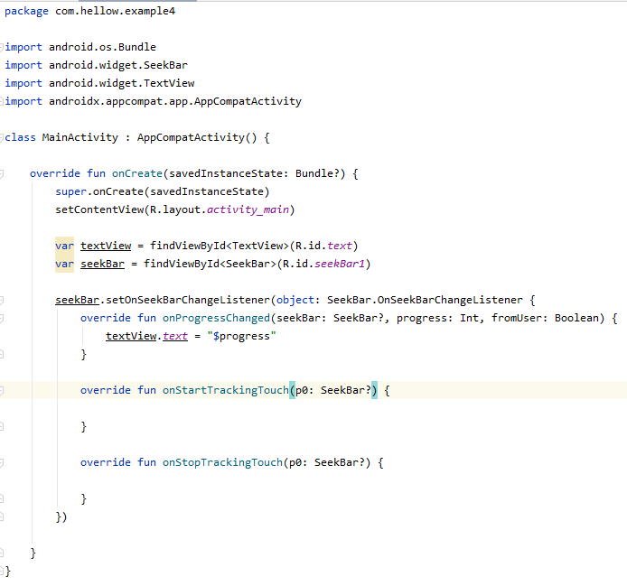This screenshot has width=627, height=586.
Task: Click "findViewById<TextView>" call
Action: coord(220,246)
